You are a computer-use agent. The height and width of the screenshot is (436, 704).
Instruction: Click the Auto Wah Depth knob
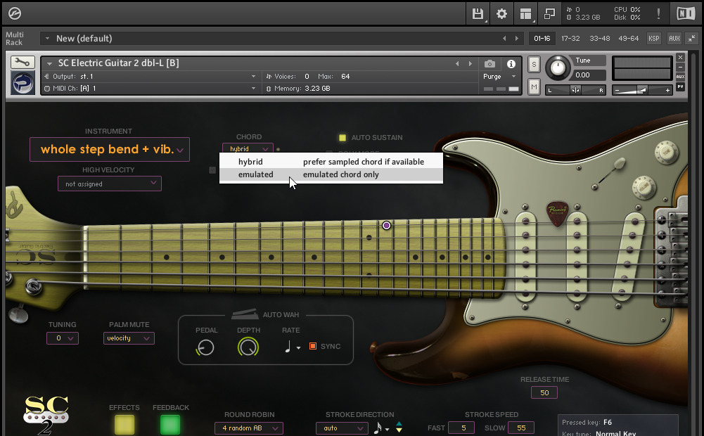[x=248, y=347]
